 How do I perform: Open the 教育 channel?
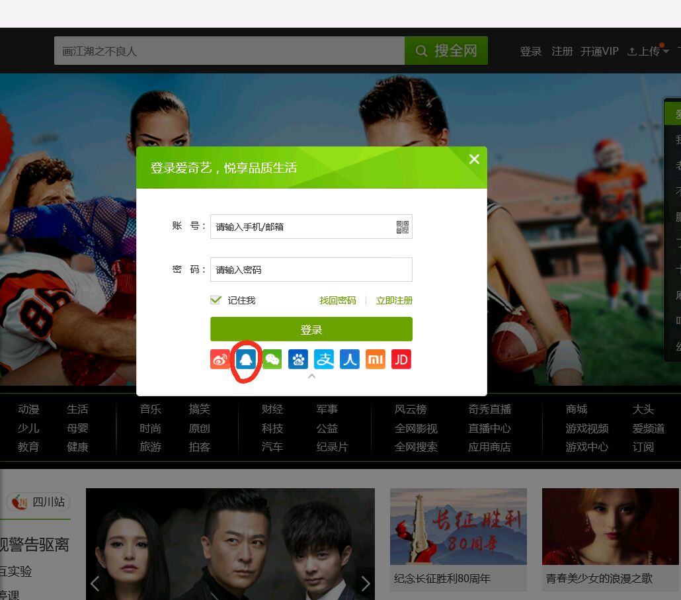click(28, 447)
